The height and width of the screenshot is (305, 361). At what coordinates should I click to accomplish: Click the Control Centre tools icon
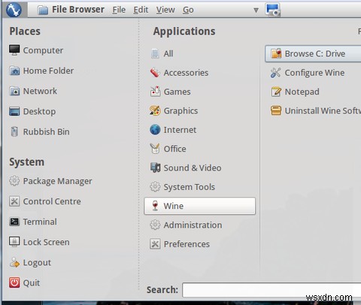click(14, 201)
